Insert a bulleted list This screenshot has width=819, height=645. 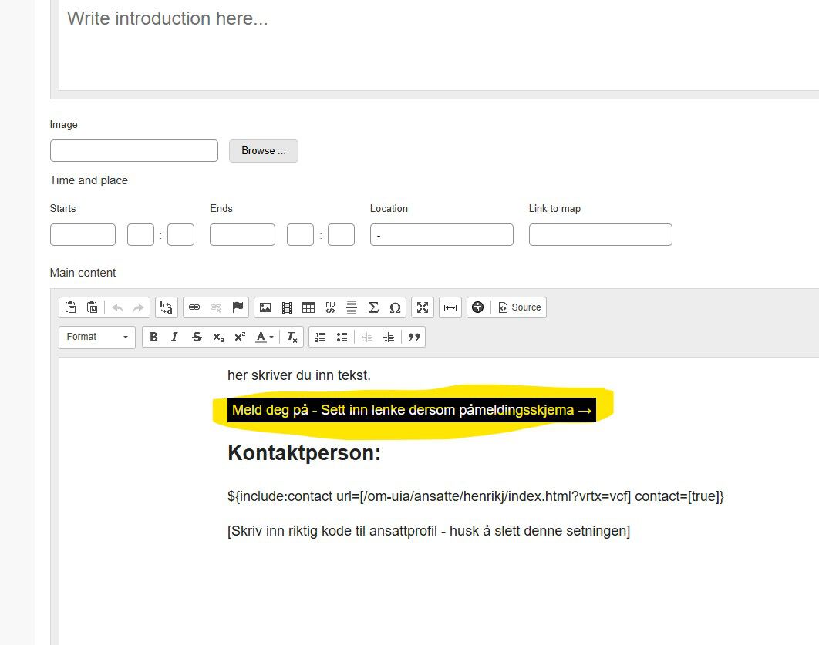click(x=342, y=337)
